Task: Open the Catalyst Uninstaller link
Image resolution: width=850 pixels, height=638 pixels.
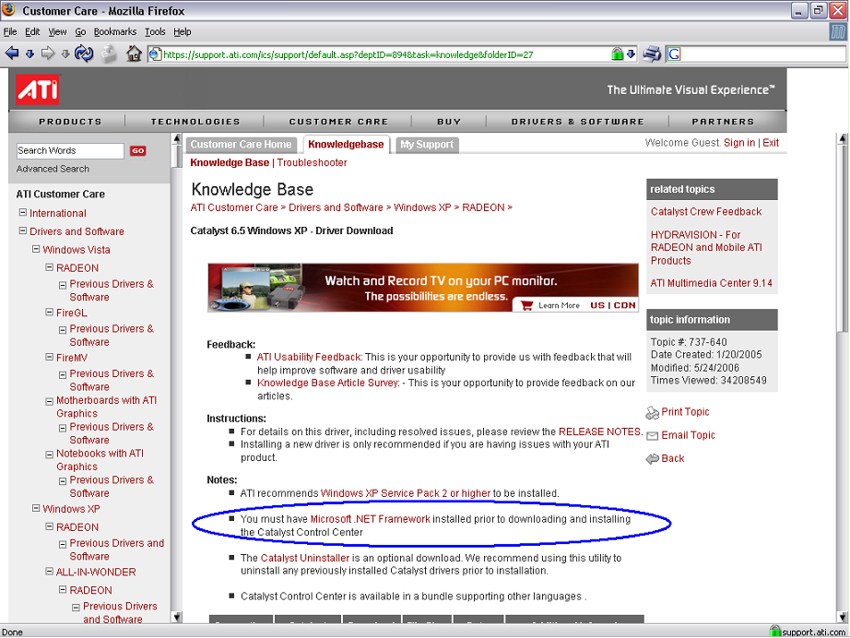Action: 305,558
